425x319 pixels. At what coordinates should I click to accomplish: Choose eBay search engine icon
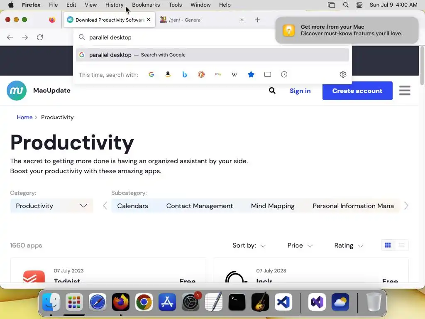click(x=218, y=74)
